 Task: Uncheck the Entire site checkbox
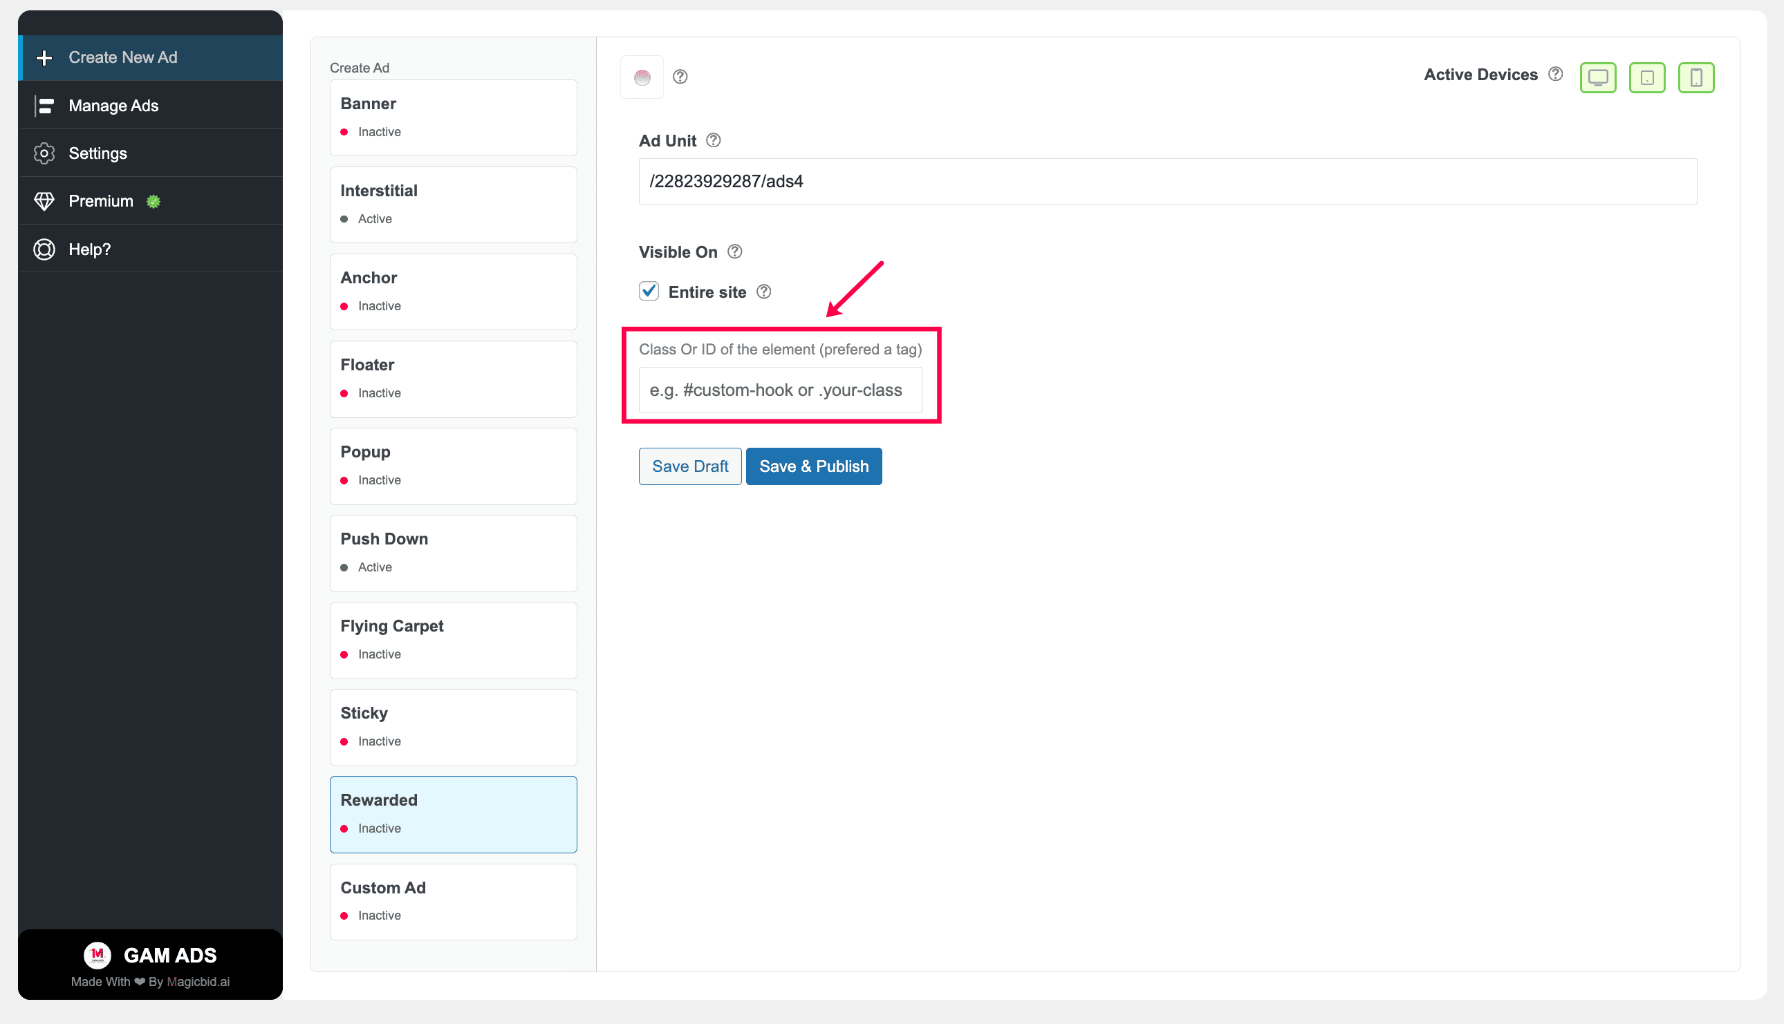pos(649,291)
